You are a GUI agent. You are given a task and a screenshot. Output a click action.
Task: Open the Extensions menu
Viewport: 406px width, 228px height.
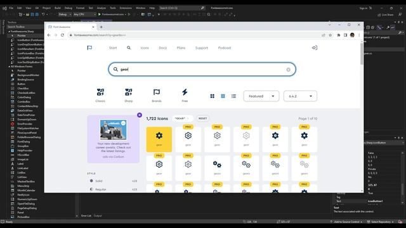(126, 8)
